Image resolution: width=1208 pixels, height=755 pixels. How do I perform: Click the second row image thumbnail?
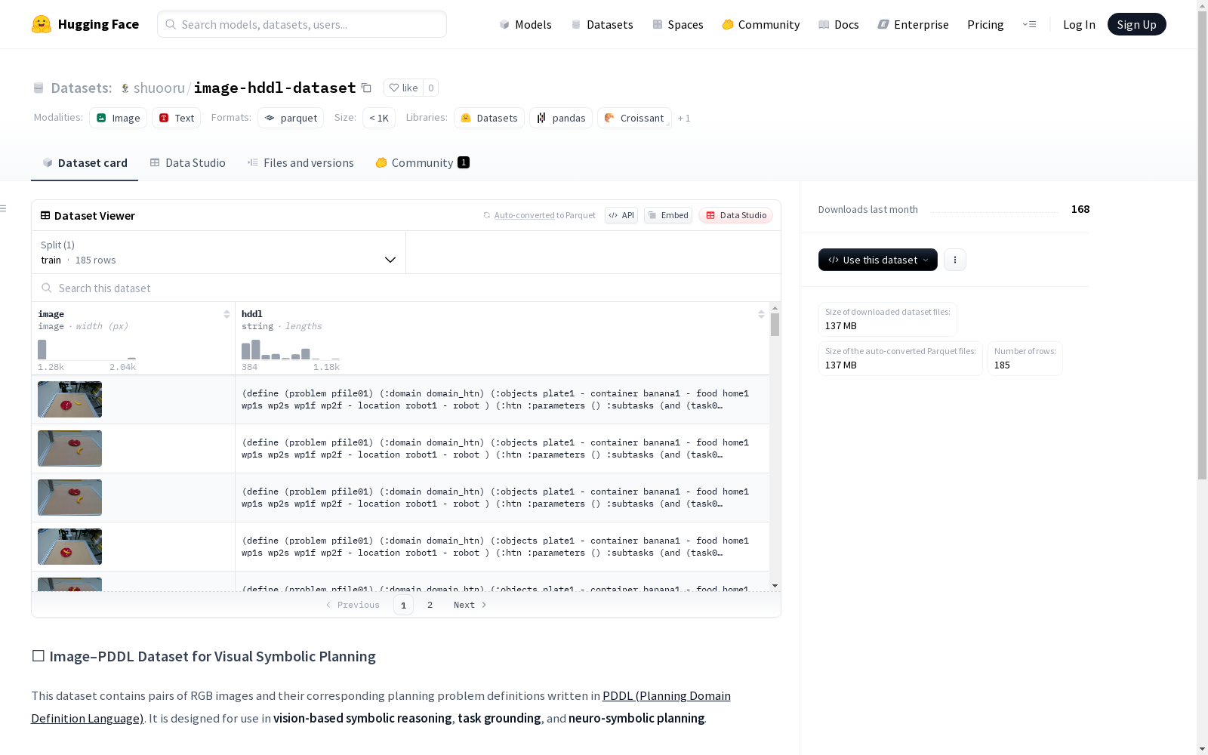click(69, 448)
